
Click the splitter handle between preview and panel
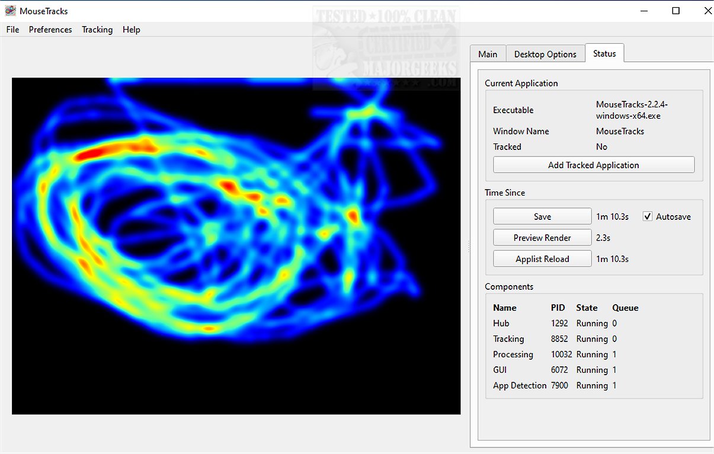click(x=469, y=247)
